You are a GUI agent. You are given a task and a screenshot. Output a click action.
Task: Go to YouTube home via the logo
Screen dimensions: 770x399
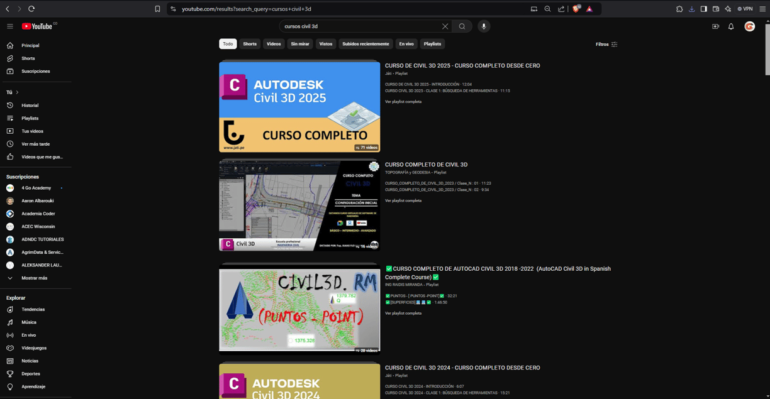tap(37, 26)
